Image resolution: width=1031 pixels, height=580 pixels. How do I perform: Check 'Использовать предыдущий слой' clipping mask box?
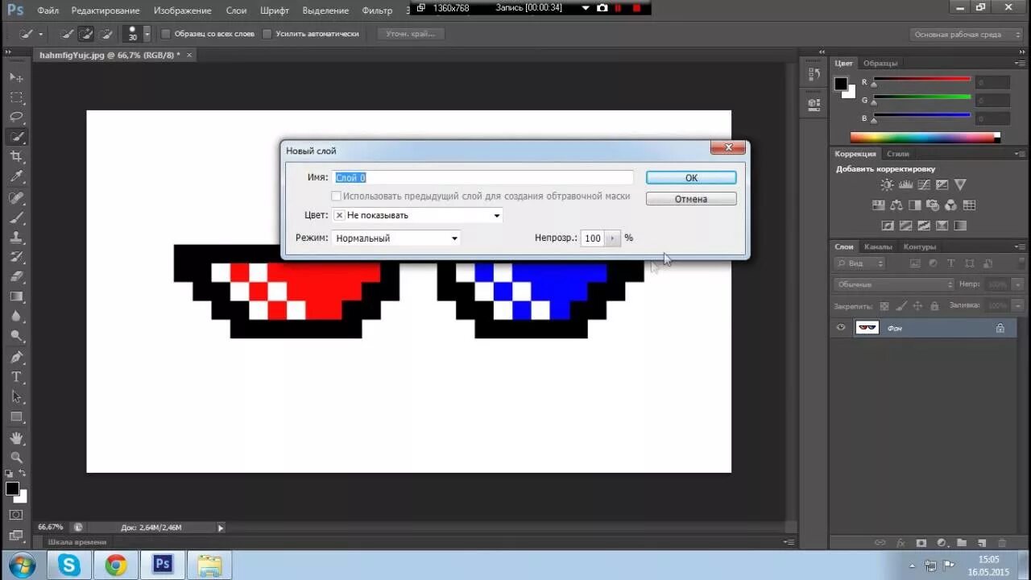(x=336, y=197)
